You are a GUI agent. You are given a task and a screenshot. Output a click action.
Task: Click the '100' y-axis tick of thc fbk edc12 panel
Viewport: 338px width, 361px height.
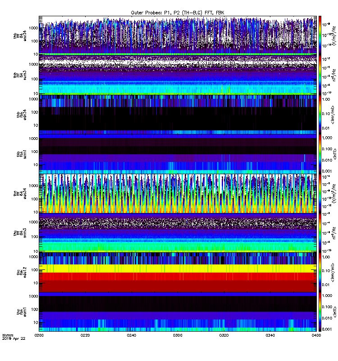pyautogui.click(x=35, y=270)
